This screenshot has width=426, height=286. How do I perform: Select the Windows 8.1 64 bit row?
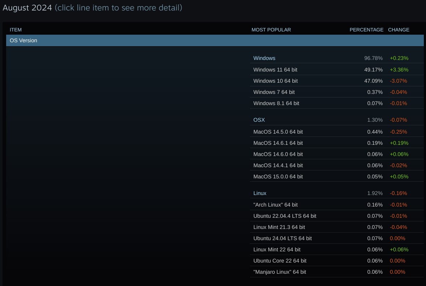coord(337,103)
